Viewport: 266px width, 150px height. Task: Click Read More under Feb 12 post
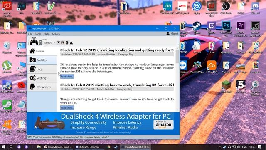67,77
